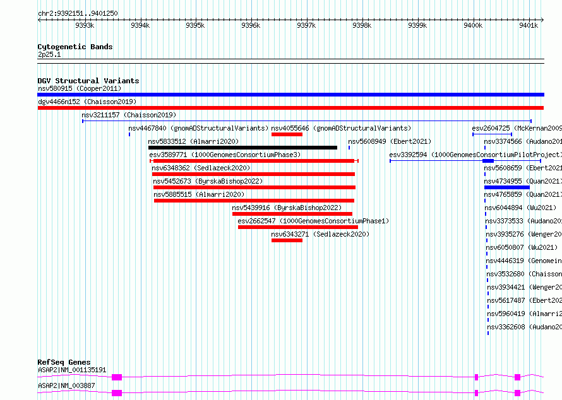Viewport: 562px width, 400px height.
Task: Click the blue nsv580915 Cooper2011 variant bar
Action: click(290, 95)
